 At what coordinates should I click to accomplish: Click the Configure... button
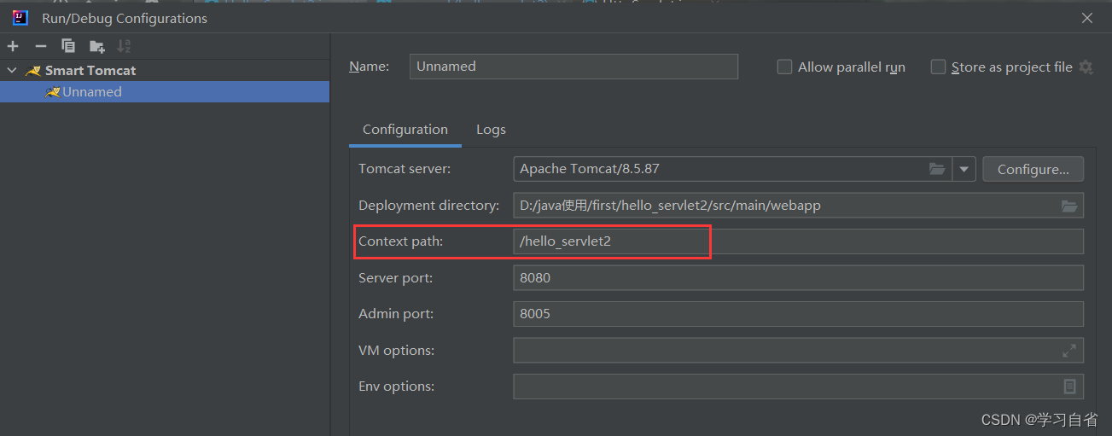1033,169
